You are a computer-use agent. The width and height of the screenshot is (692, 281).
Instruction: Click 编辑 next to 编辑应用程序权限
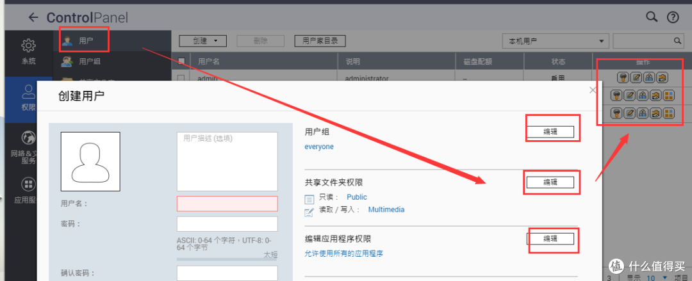pyautogui.click(x=550, y=239)
